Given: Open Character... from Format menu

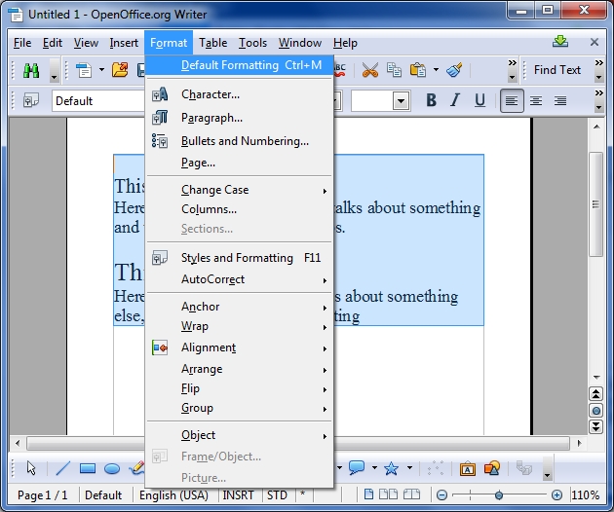Looking at the screenshot, I should click(239, 94).
